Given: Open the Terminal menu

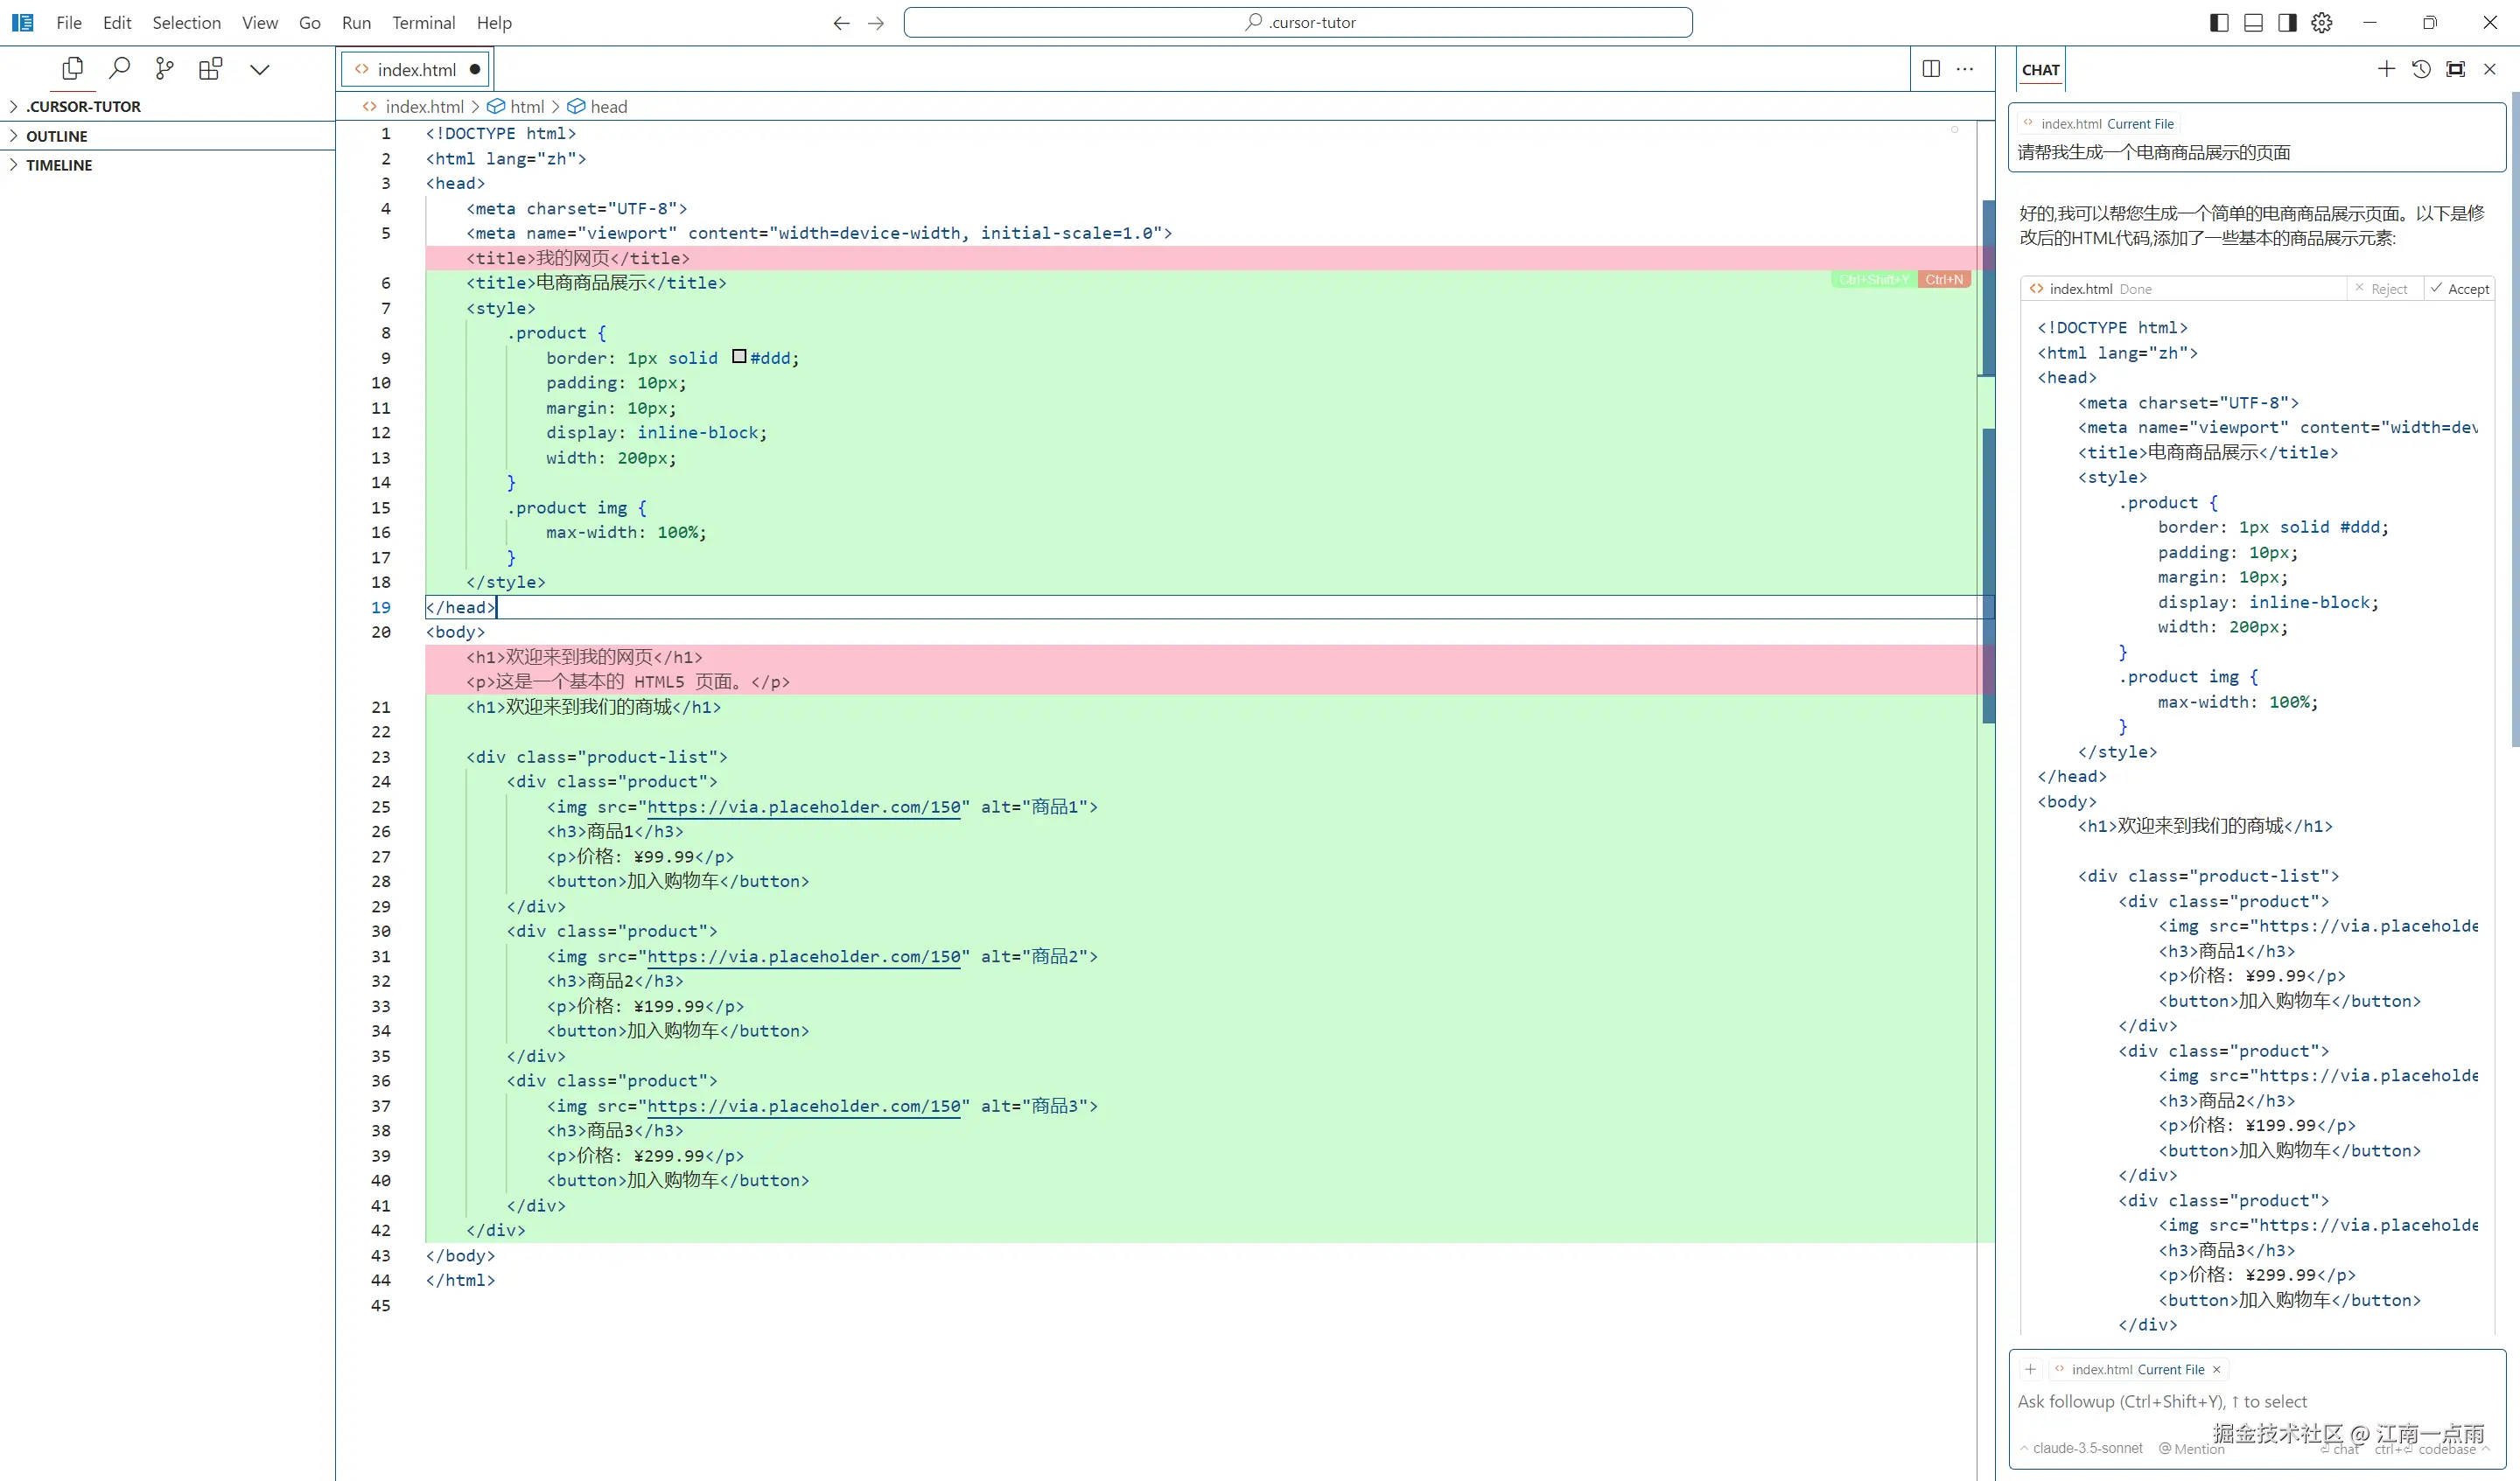Looking at the screenshot, I should pyautogui.click(x=423, y=23).
